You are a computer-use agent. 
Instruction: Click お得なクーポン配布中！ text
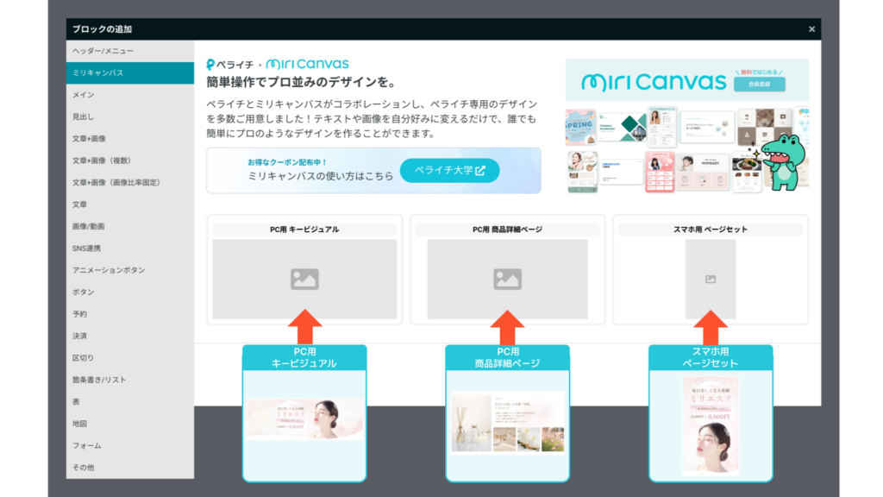(x=287, y=162)
